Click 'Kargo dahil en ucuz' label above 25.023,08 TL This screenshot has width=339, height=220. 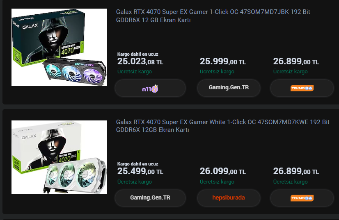pos(137,54)
